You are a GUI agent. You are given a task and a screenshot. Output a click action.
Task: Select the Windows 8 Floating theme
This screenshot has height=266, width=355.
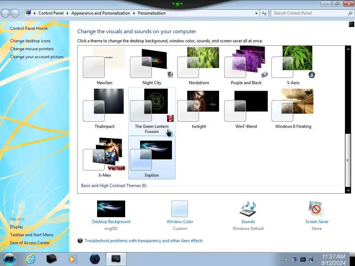(x=293, y=105)
